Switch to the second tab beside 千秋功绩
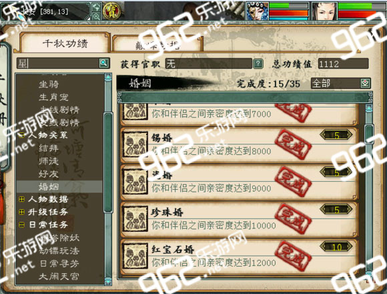Image resolution: width=387 pixels, height=294 pixels. [157, 44]
